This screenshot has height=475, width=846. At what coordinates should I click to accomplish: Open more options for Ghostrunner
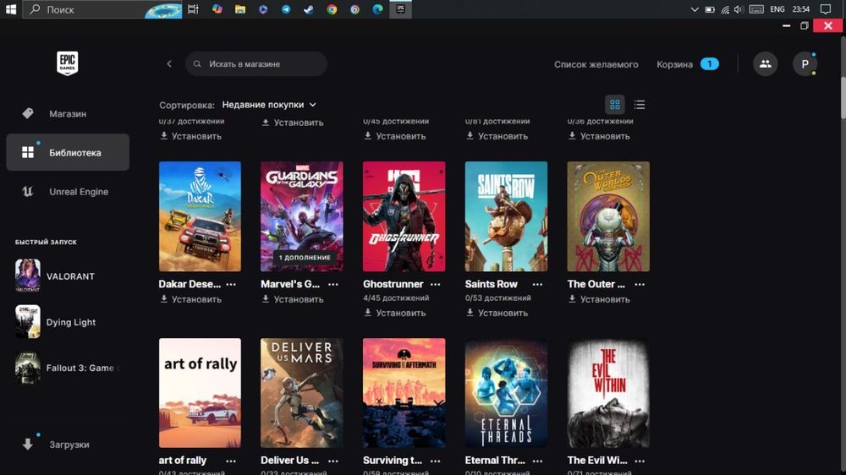click(436, 284)
